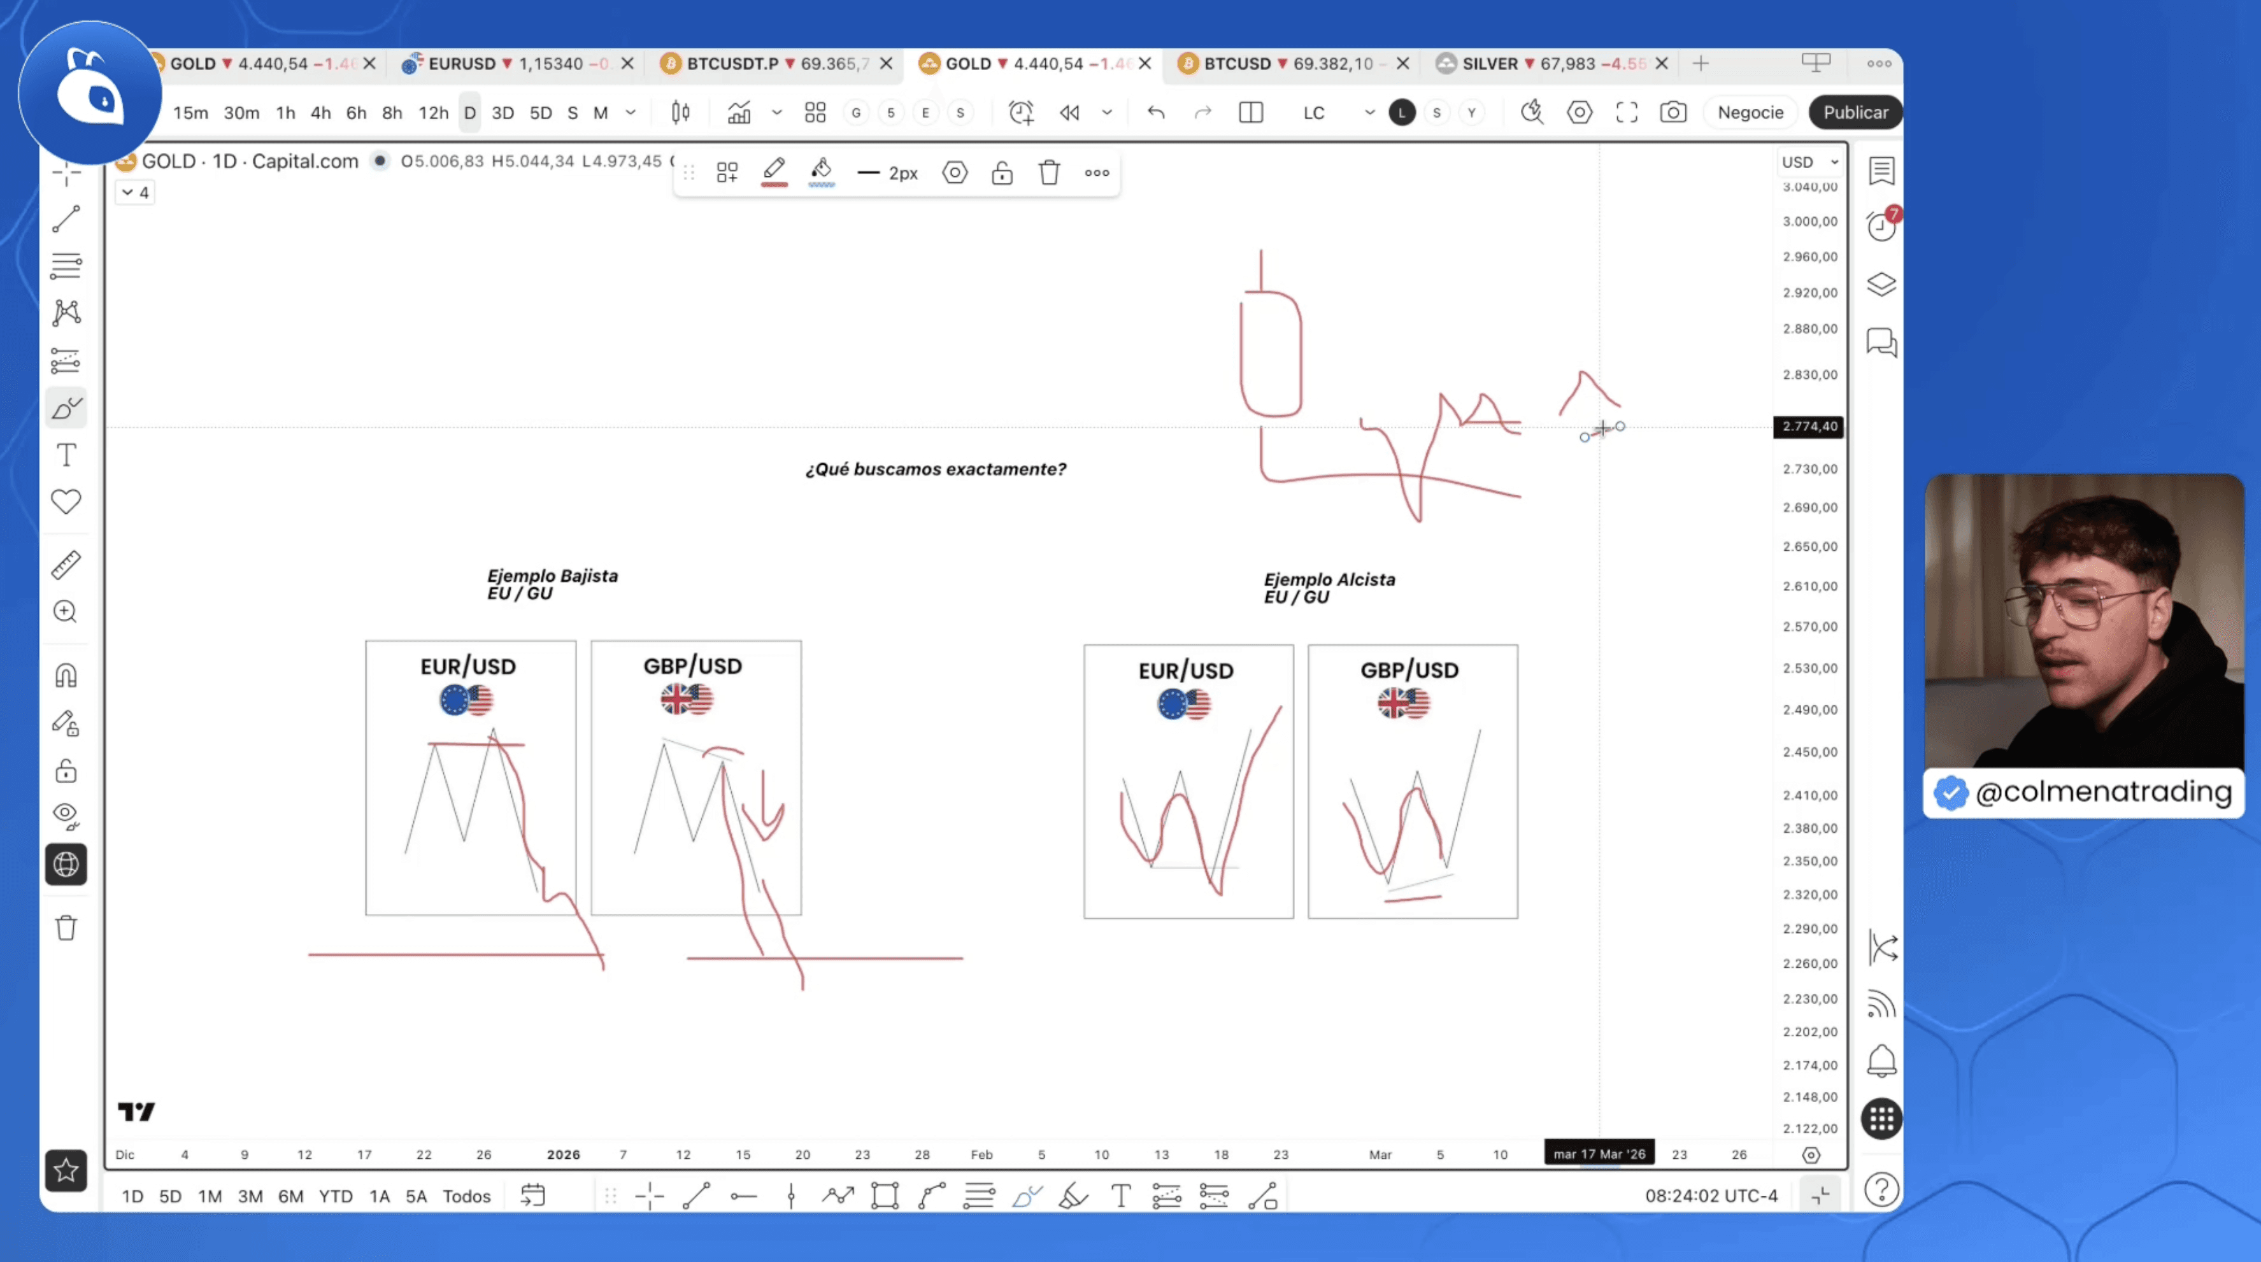Click the bar replay rewind icon
Screen dimensions: 2261x1262
click(1069, 112)
